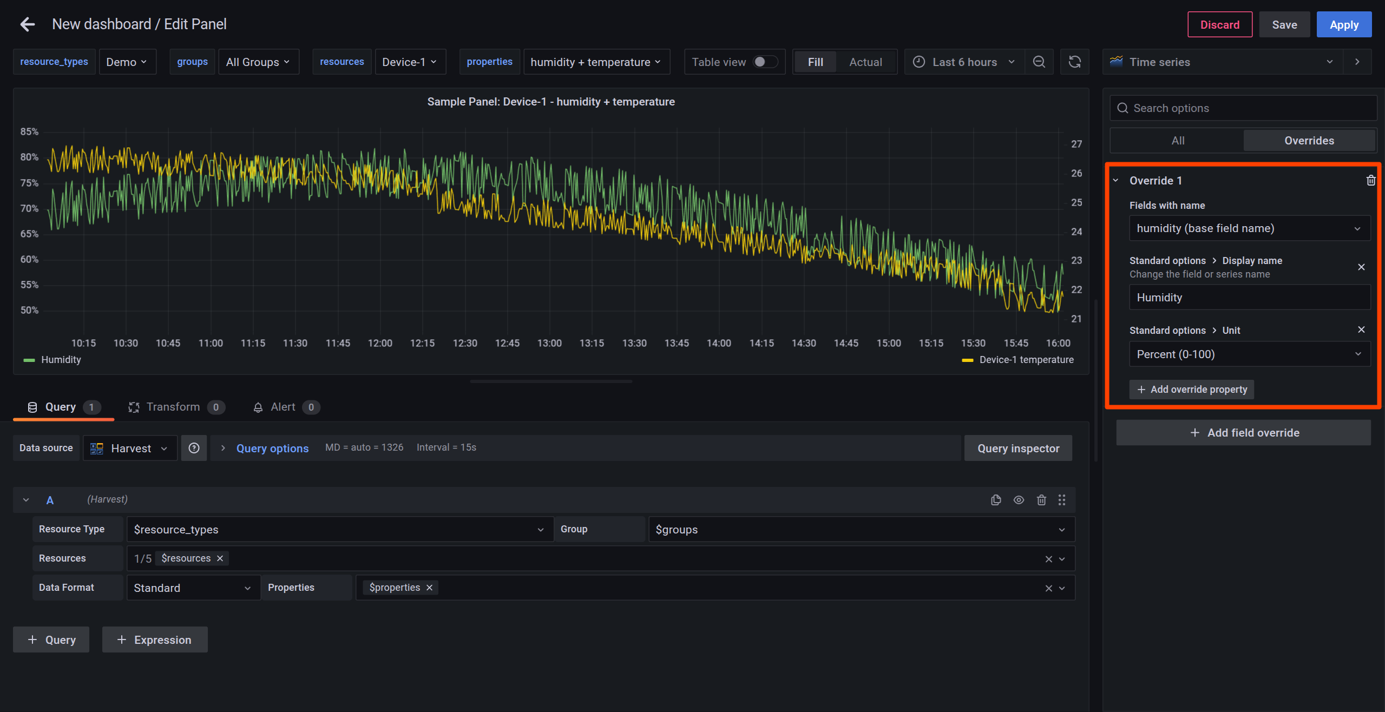Refresh the dashboard with the refresh icon
This screenshot has width=1385, height=712.
[x=1074, y=62]
